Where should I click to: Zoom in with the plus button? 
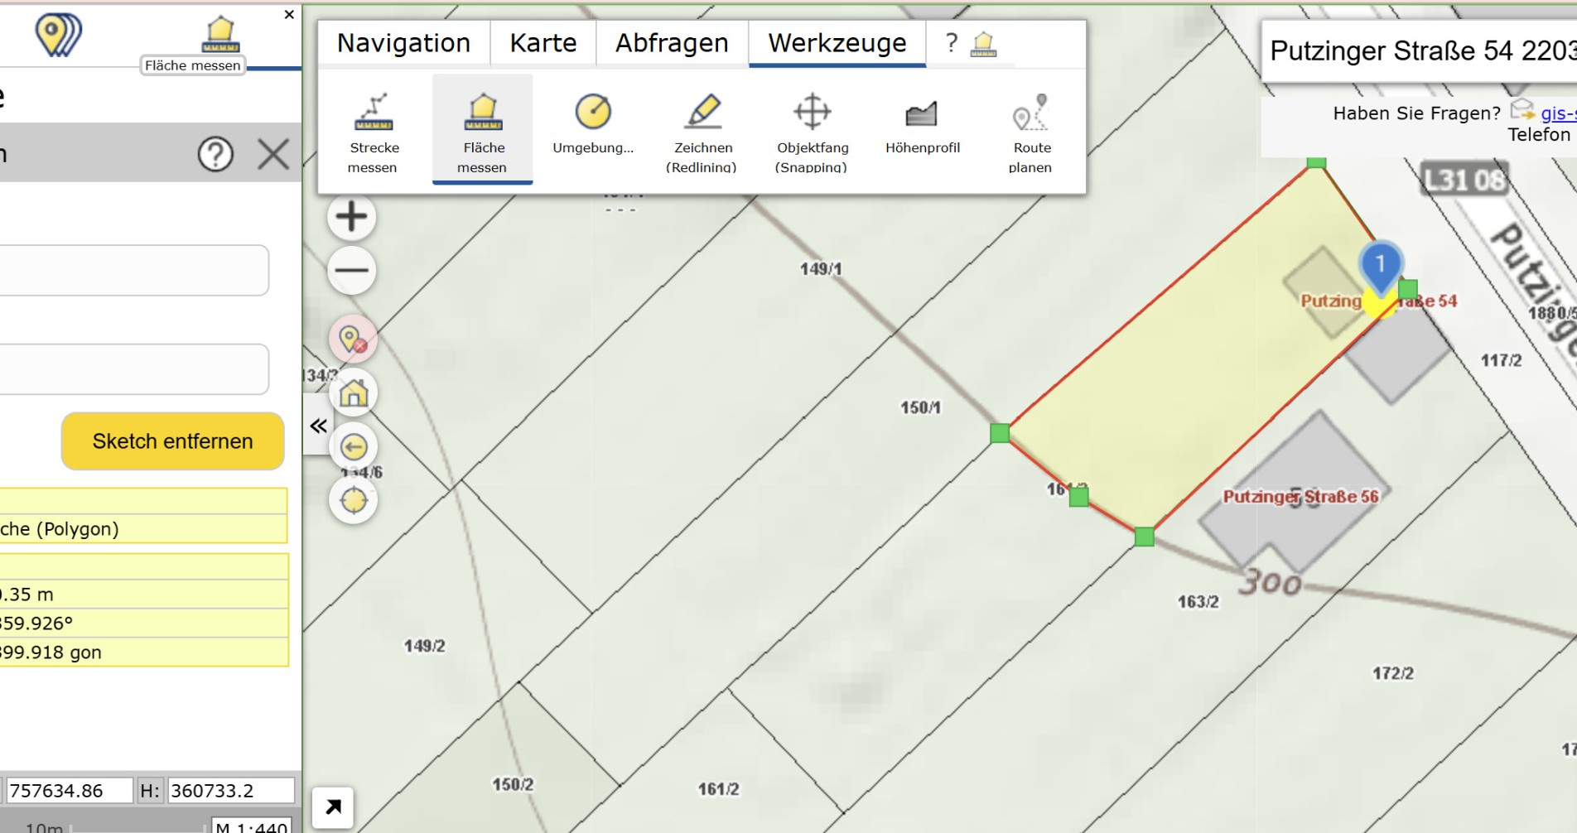pos(352,217)
